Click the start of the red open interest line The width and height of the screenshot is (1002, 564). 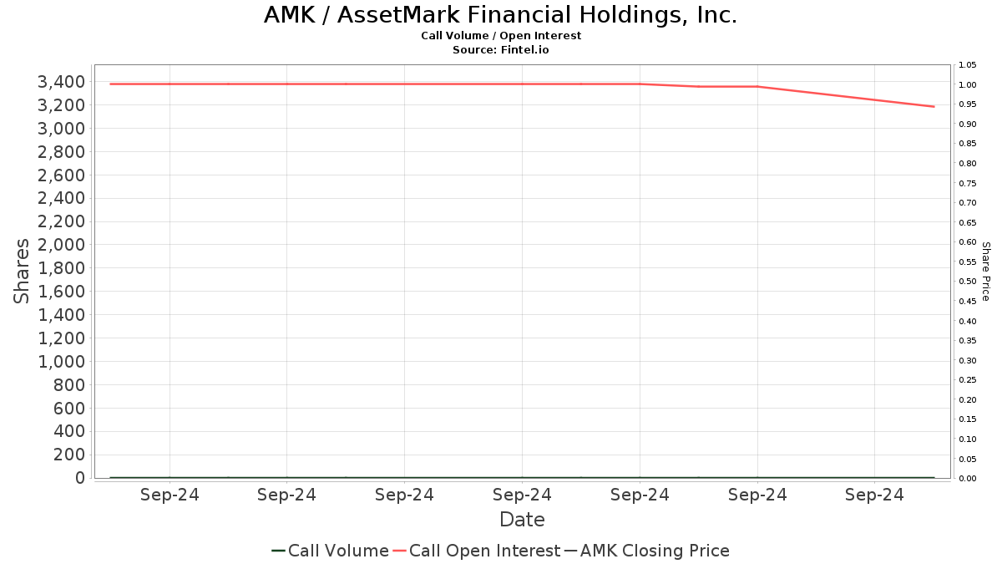click(x=111, y=84)
